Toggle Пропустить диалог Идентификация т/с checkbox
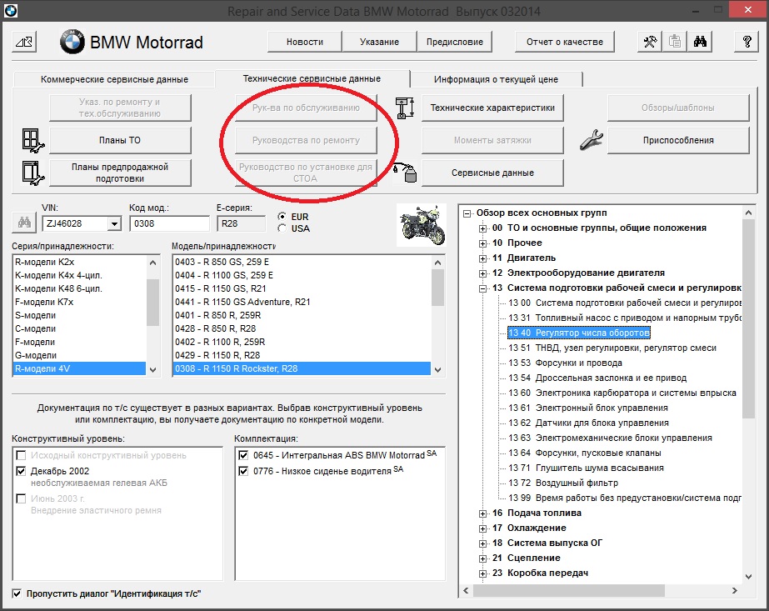 (x=17, y=593)
